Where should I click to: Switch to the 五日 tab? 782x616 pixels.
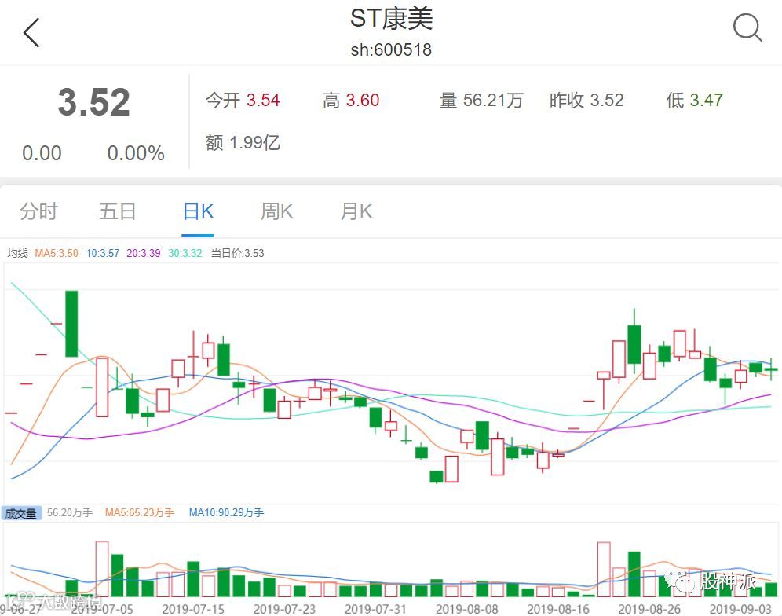118,211
